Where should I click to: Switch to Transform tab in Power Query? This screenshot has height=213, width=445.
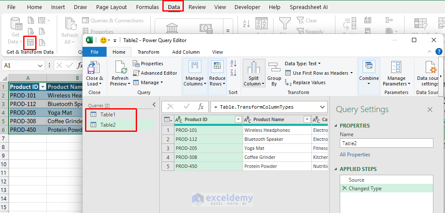pyautogui.click(x=149, y=52)
